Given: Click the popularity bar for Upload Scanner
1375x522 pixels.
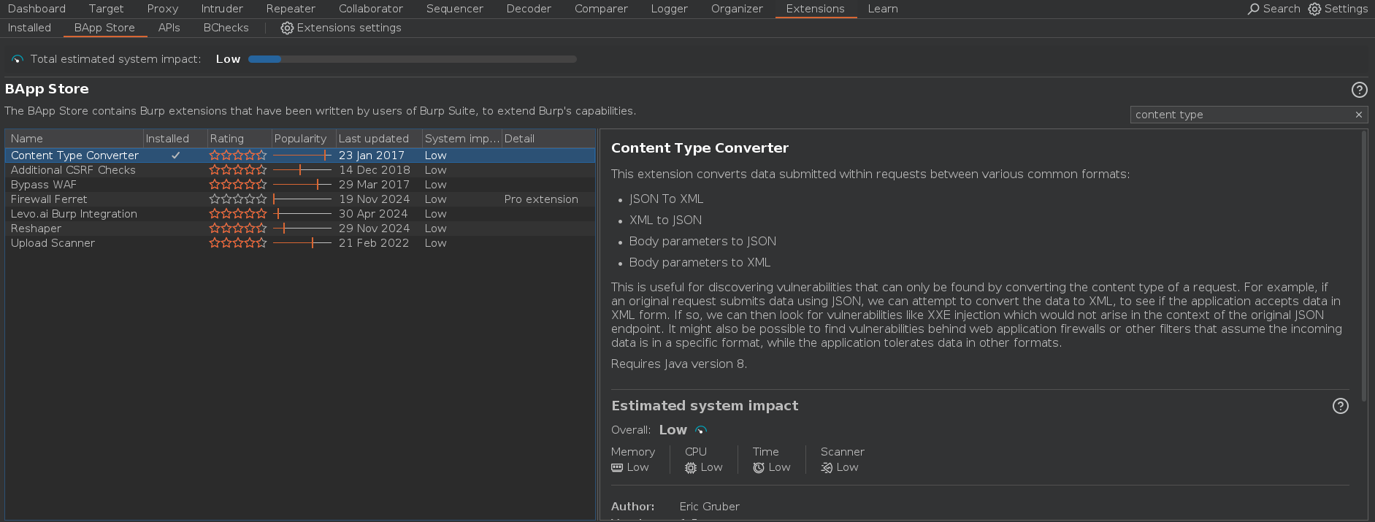Looking at the screenshot, I should tap(302, 243).
